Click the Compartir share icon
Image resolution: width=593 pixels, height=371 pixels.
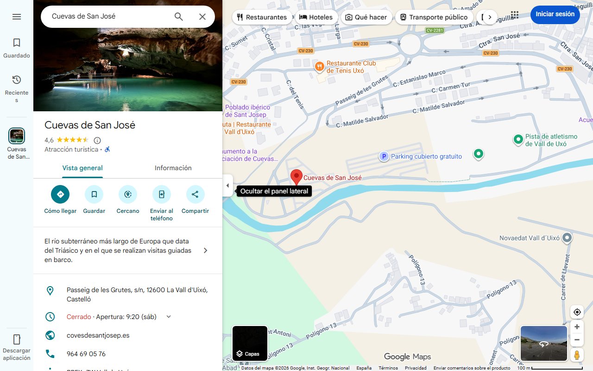click(195, 194)
